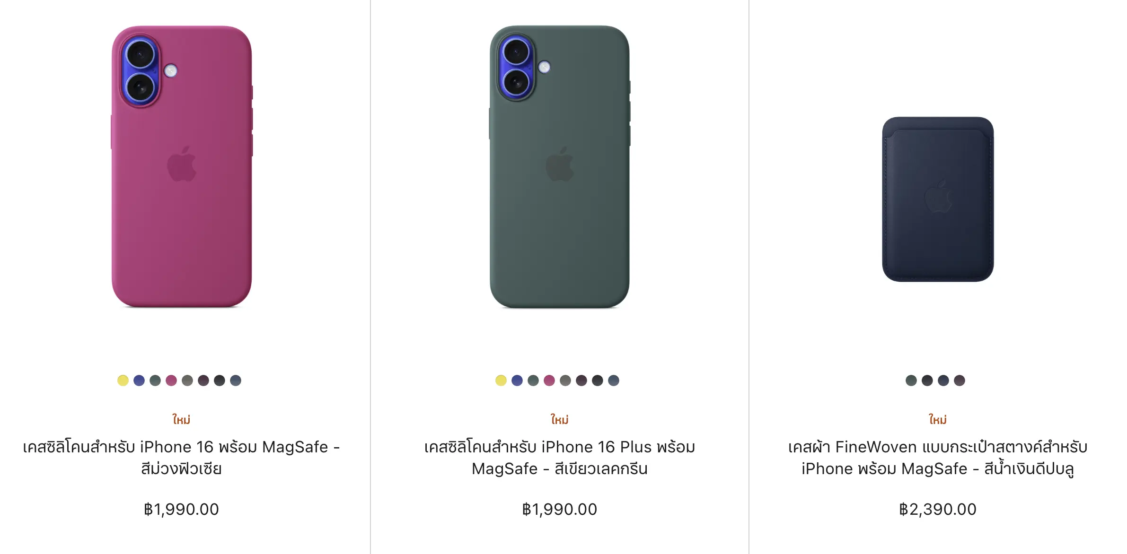Select yellow swatch for iPhone 16 case

tap(123, 381)
